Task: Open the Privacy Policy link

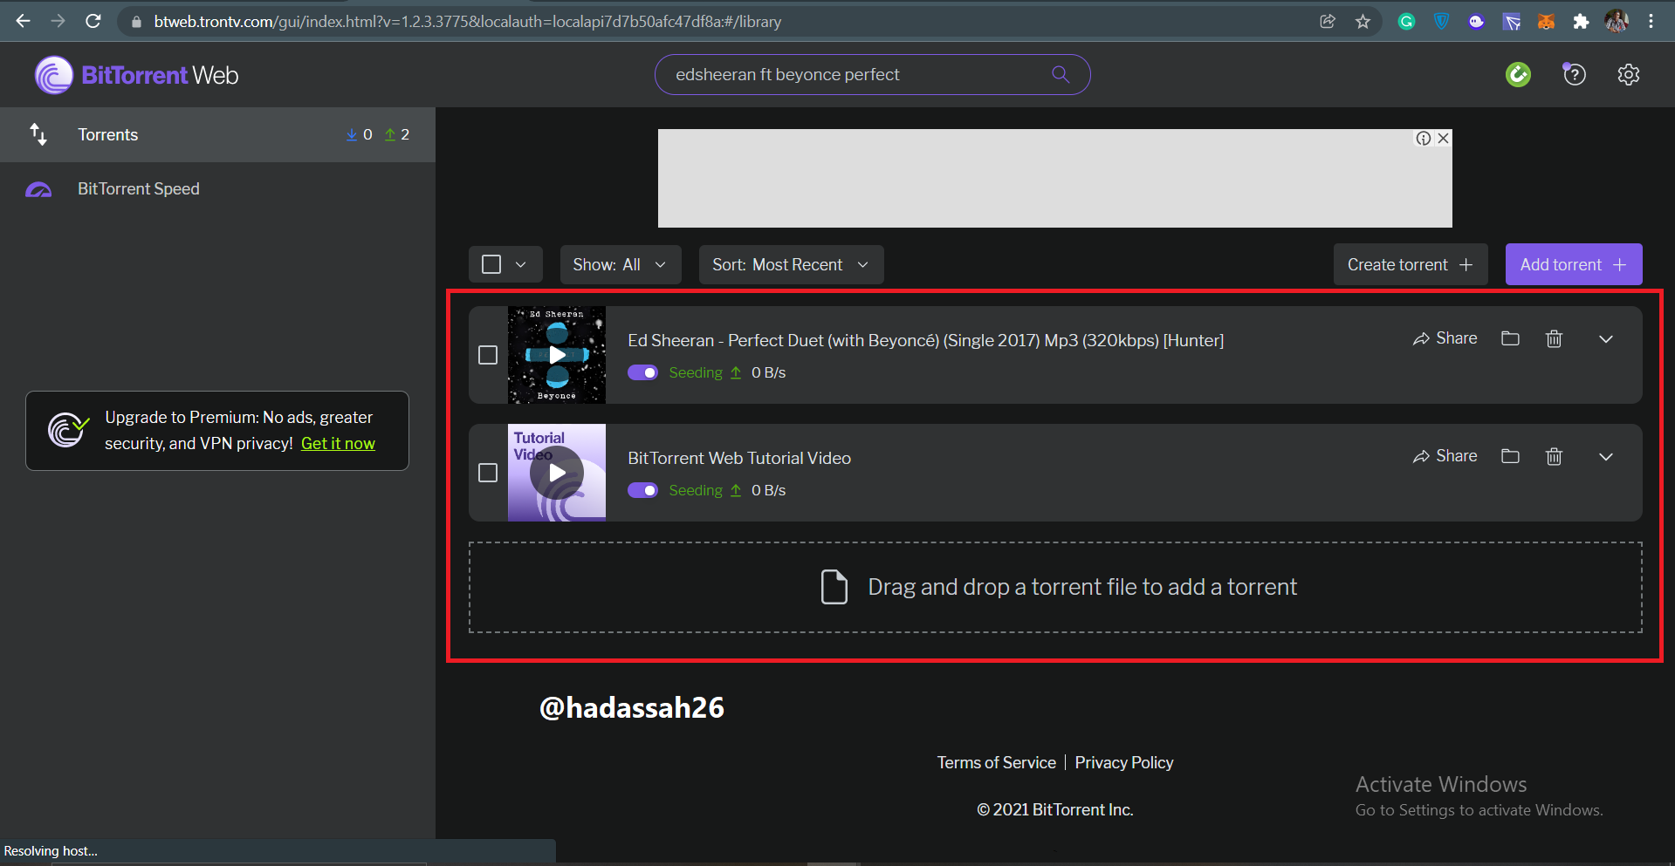Action: pyautogui.click(x=1124, y=762)
